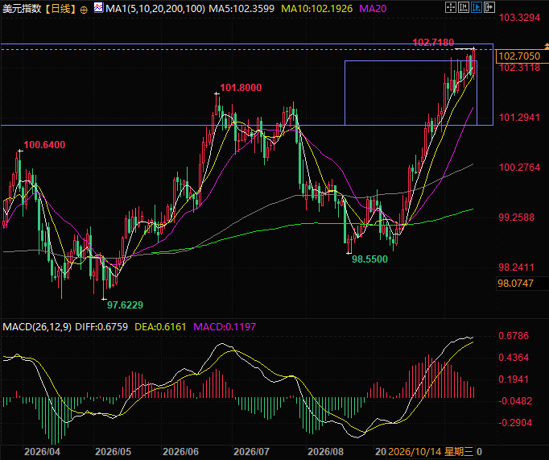Click the 102.3118 axis value

pos(519,68)
